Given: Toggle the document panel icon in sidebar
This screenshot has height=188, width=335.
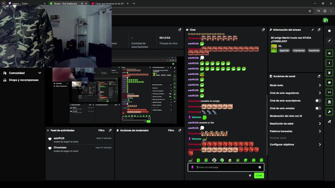Looking at the screenshot, I should click(x=329, y=73).
